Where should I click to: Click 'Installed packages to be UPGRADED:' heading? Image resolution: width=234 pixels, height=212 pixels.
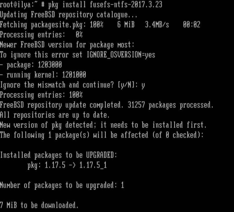tap(58, 155)
